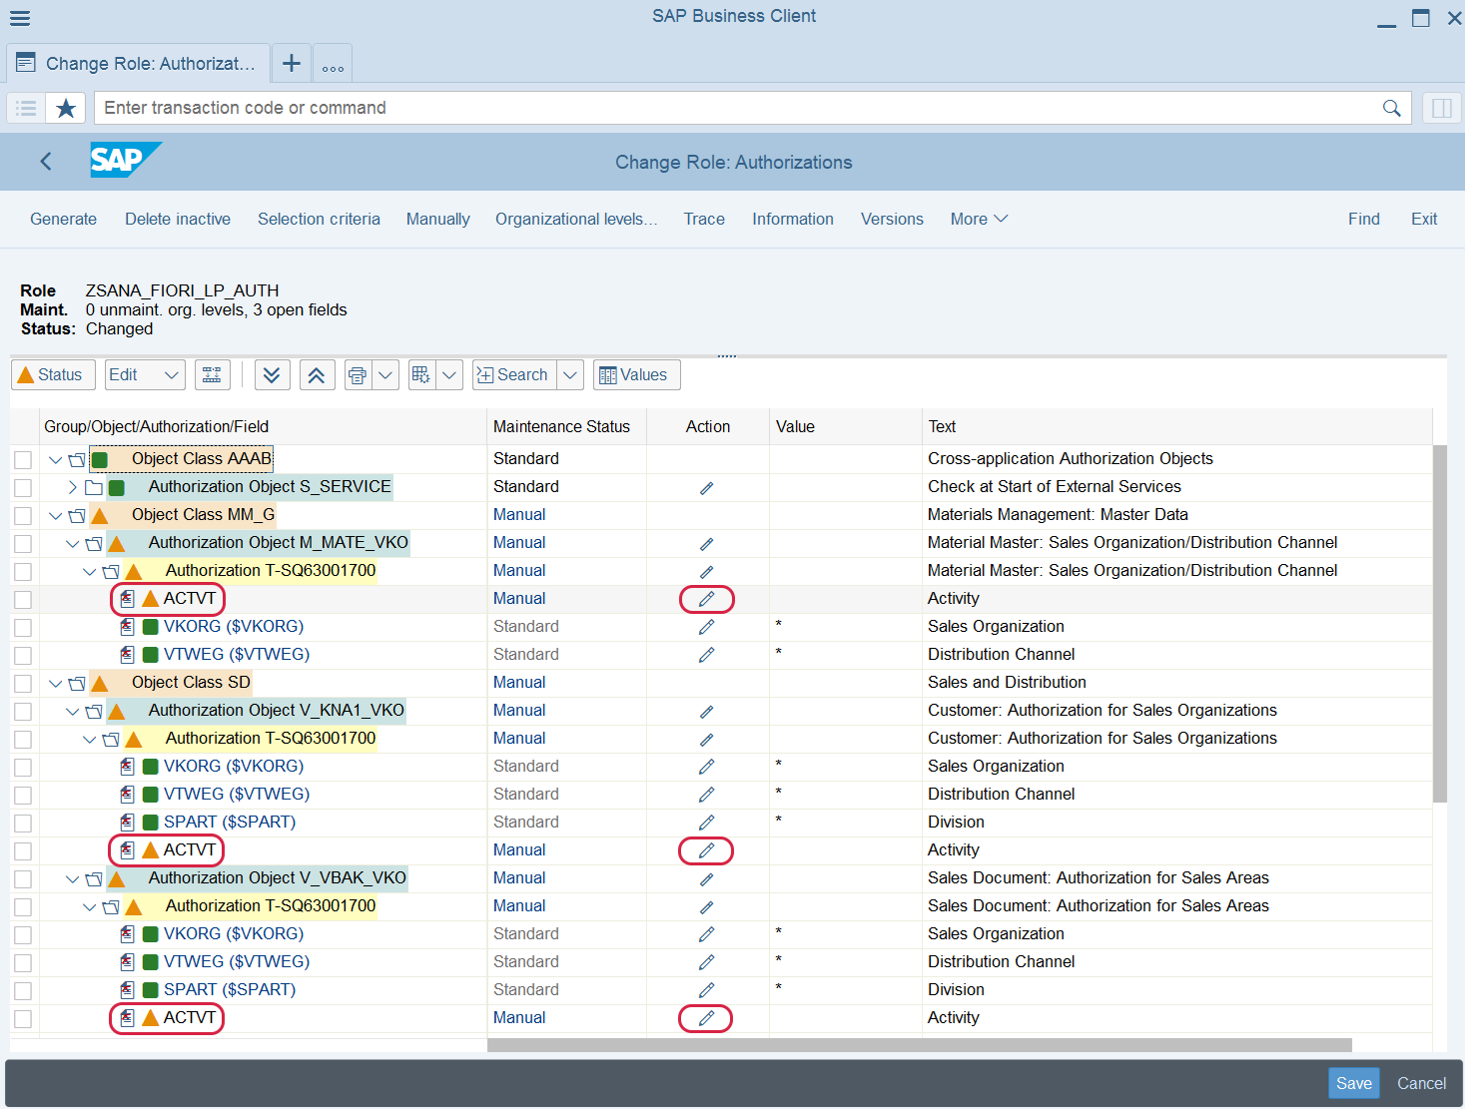This screenshot has height=1109, width=1465.
Task: Expand Authorization Object S_SERVICE
Action: 73,487
